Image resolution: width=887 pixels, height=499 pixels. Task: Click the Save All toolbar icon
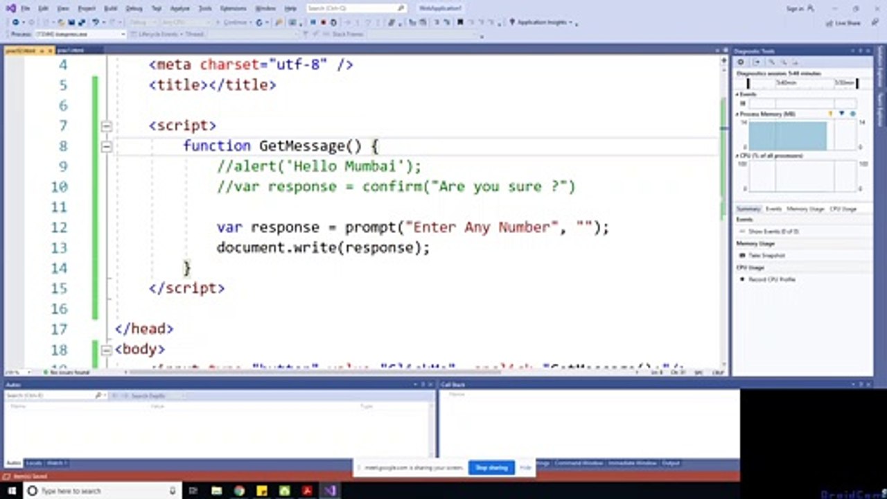pos(81,22)
